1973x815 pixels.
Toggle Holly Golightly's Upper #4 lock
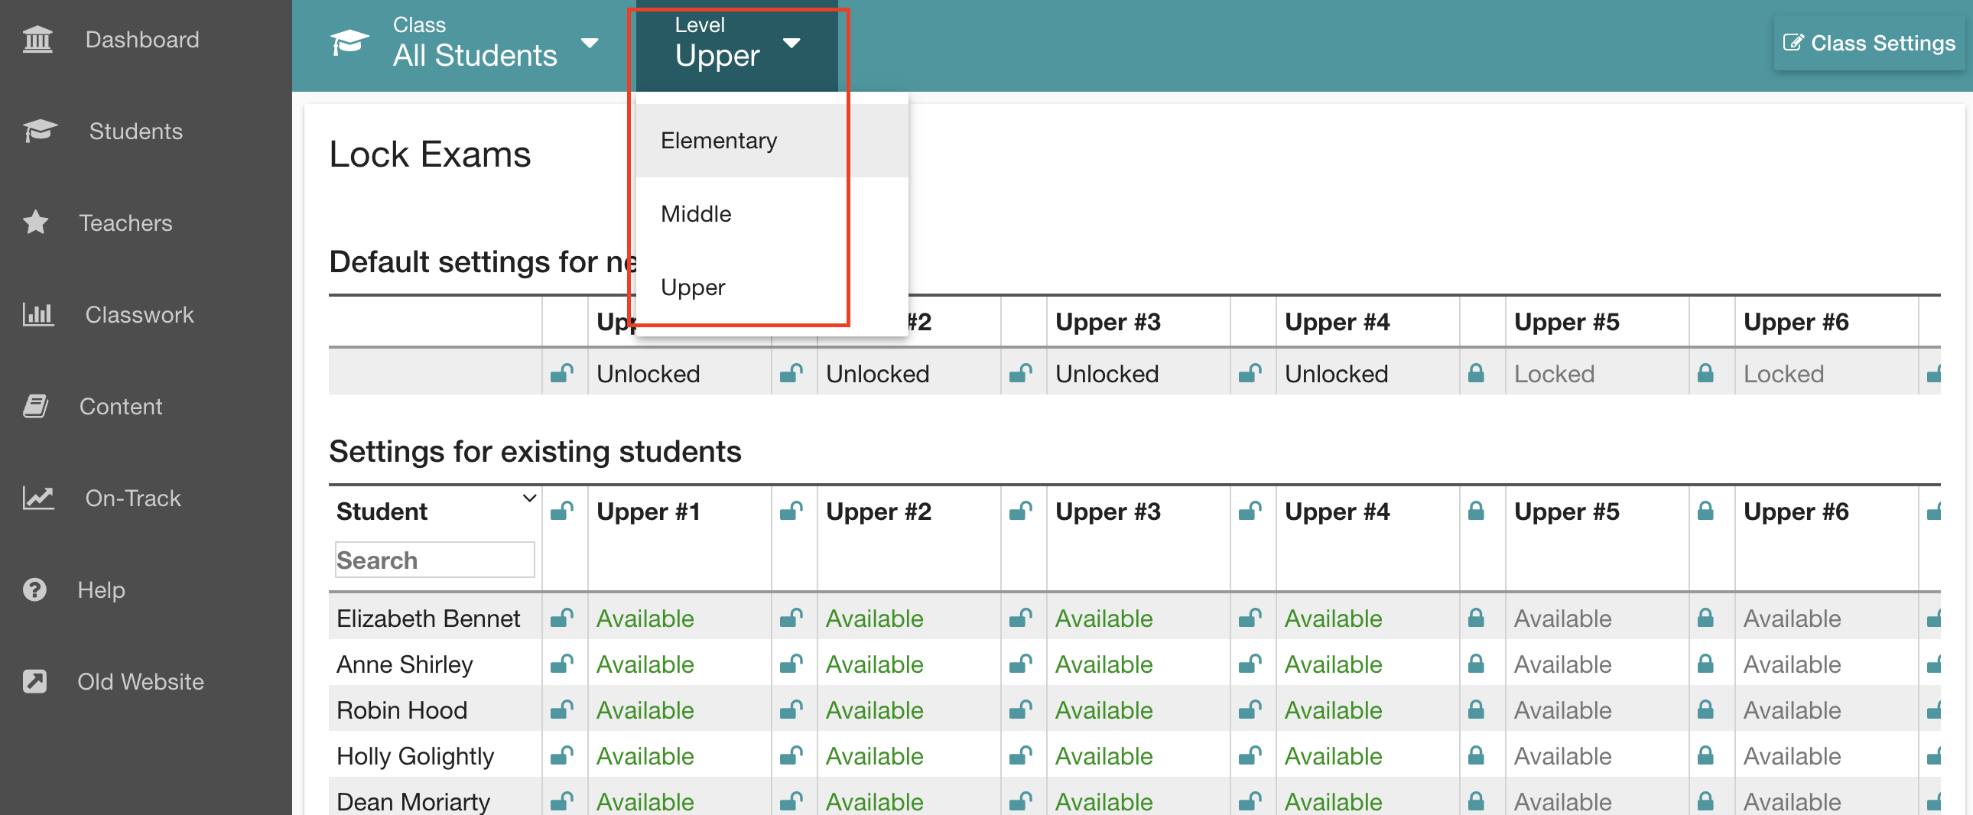1250,755
